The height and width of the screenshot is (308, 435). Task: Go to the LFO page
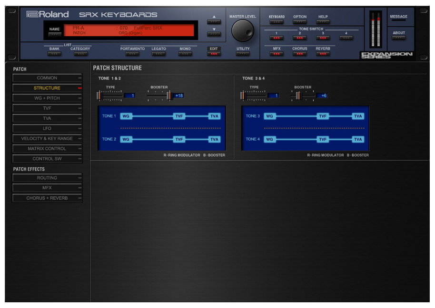tap(47, 128)
